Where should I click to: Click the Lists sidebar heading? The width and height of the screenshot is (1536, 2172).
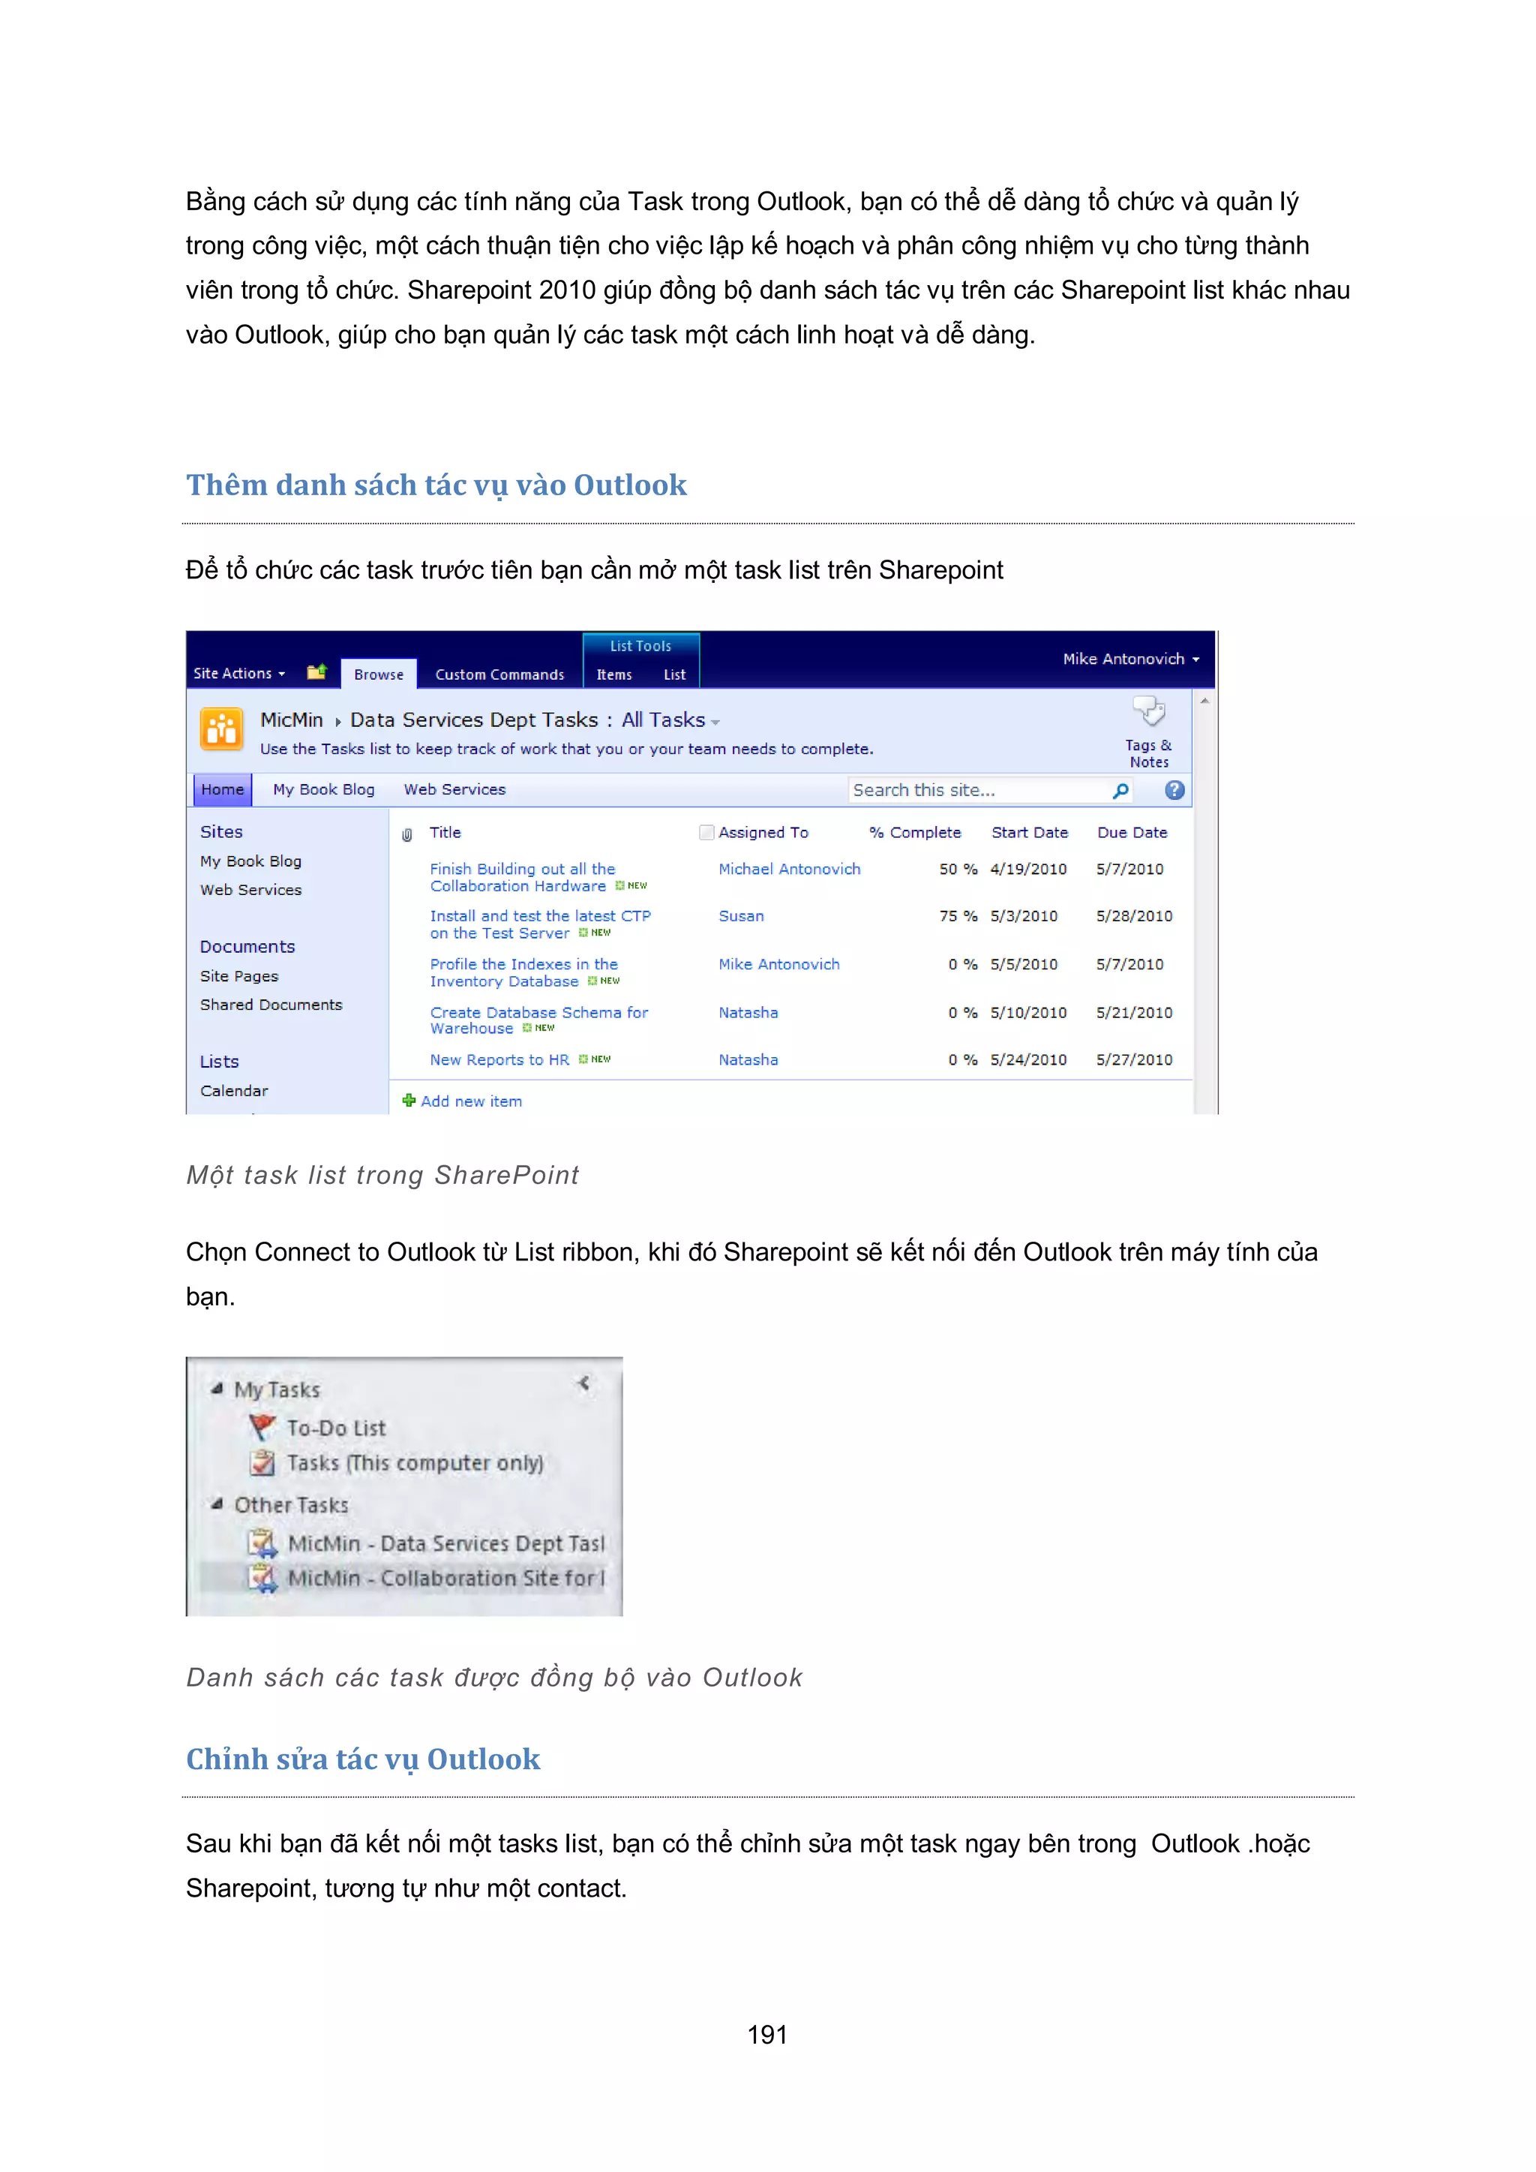pyautogui.click(x=218, y=1062)
